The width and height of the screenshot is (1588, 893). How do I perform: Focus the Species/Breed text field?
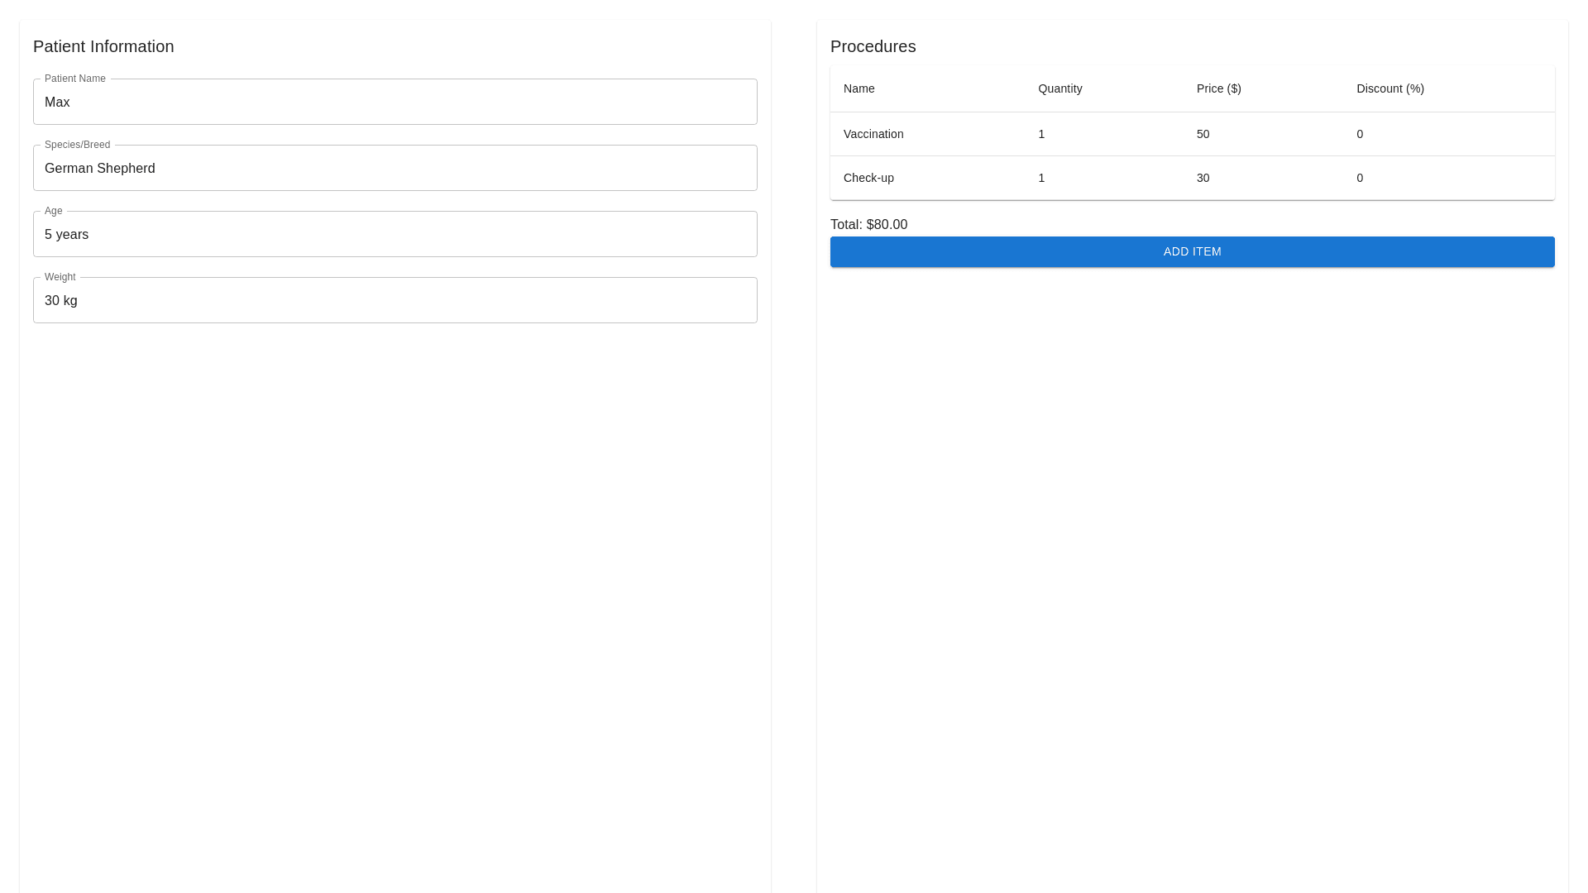(x=395, y=169)
